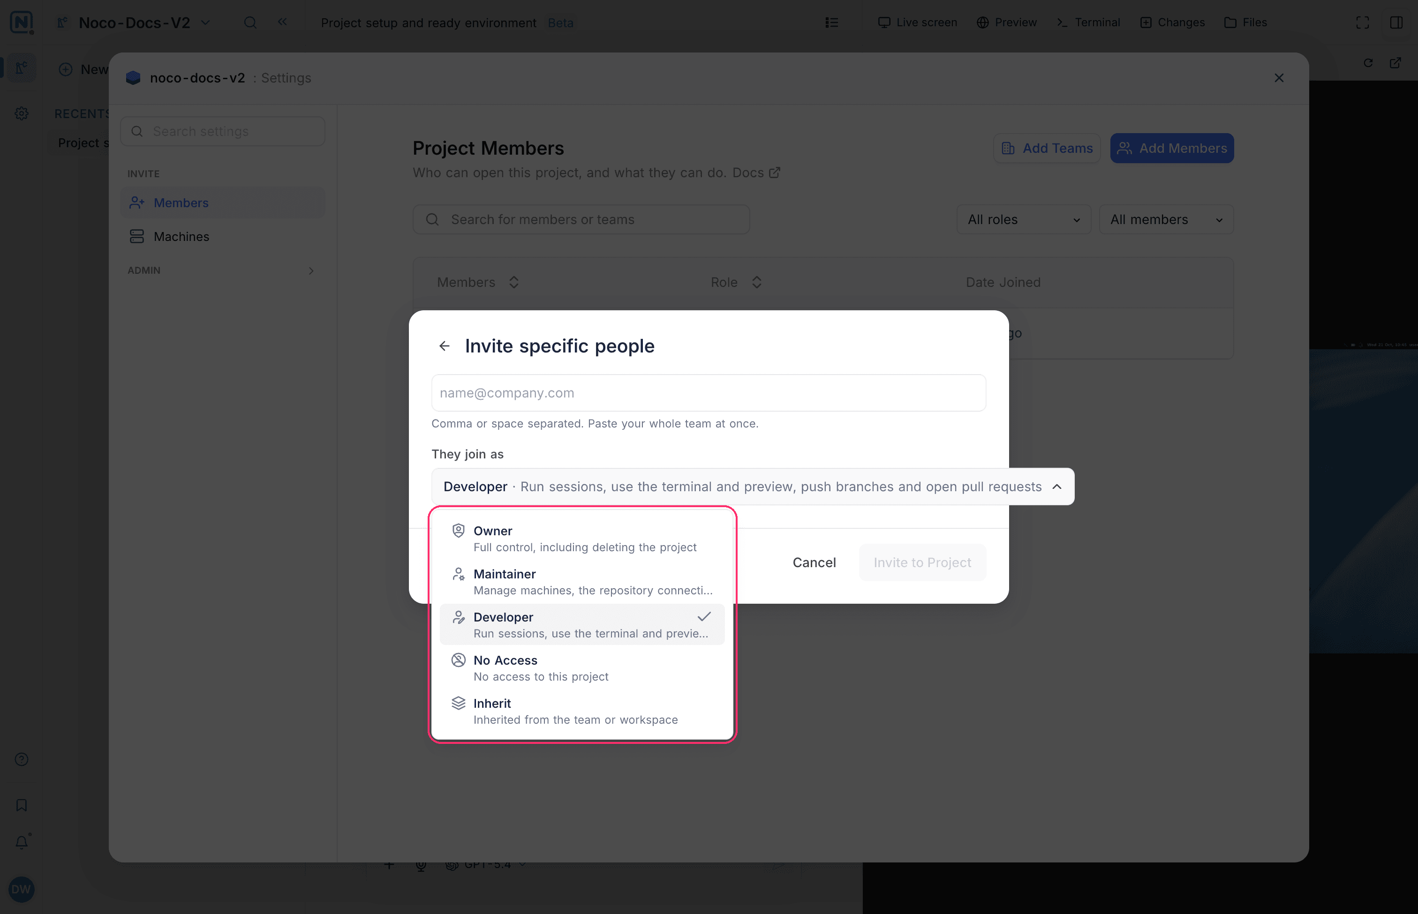
Task: Pick the Inherit role option
Action: [582, 711]
